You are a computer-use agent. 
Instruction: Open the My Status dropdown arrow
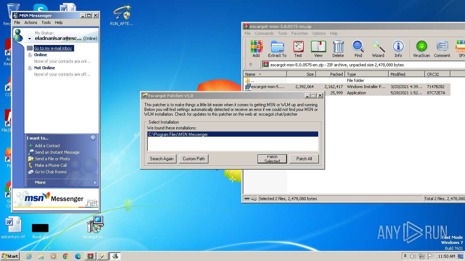coord(30,38)
